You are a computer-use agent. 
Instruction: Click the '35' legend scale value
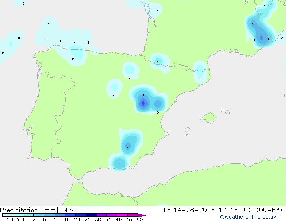[108, 219]
